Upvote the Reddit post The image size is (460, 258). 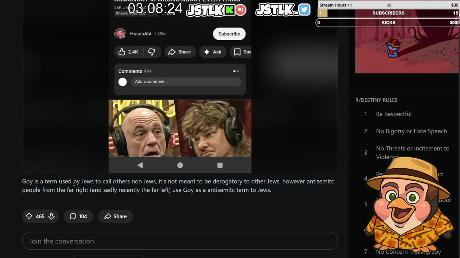pyautogui.click(x=29, y=216)
